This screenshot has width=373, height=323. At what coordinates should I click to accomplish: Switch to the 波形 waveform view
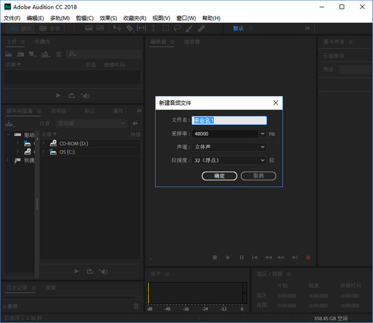pyautogui.click(x=21, y=29)
